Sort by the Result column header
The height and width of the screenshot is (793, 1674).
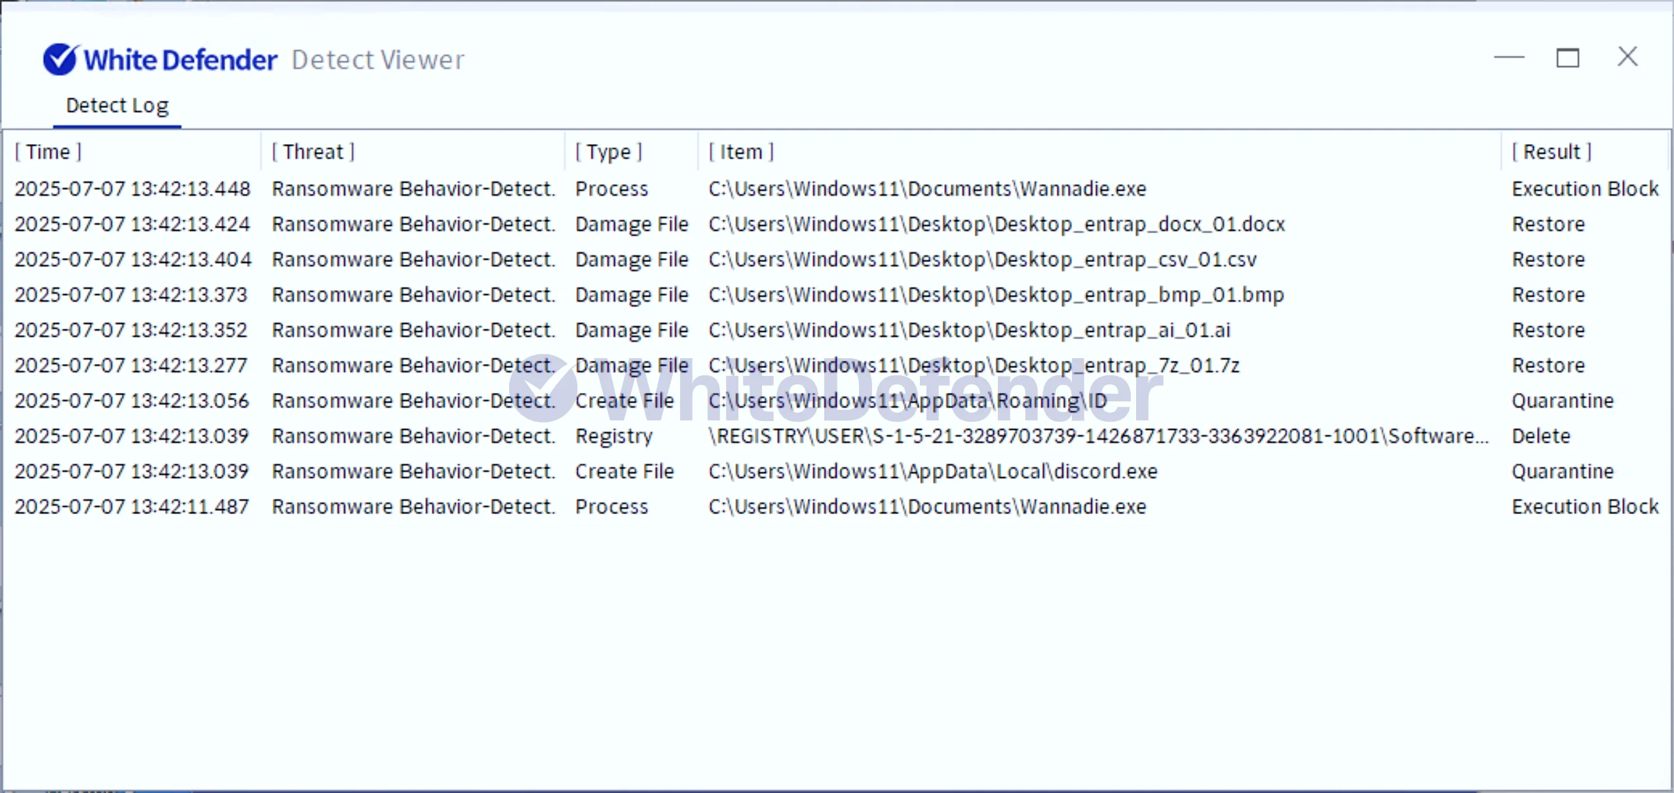[x=1551, y=152]
